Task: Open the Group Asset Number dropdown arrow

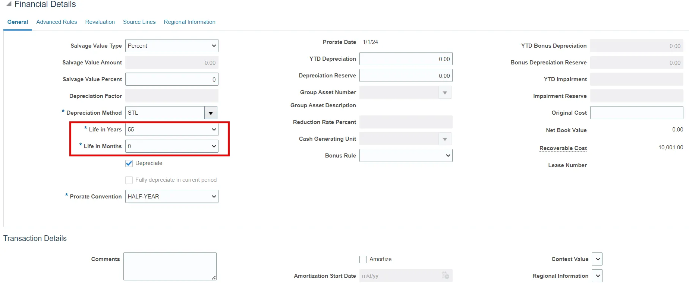Action: [x=445, y=92]
